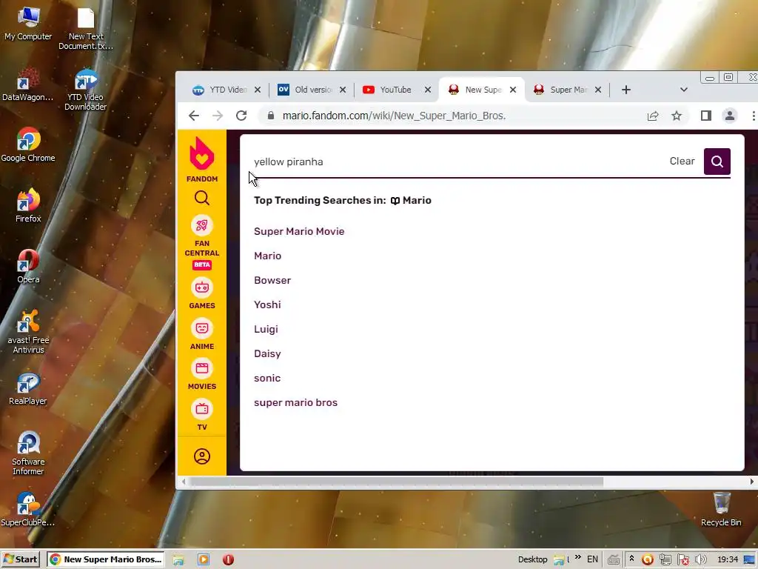Bookmark this page with star icon
Viewport: 758px width, 569px height.
(x=677, y=116)
